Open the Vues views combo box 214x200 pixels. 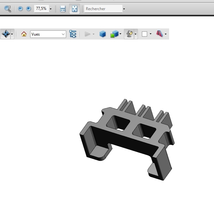click(48, 34)
